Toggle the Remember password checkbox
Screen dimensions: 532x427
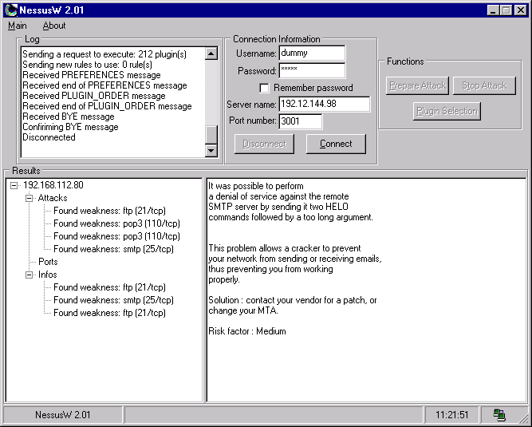264,89
